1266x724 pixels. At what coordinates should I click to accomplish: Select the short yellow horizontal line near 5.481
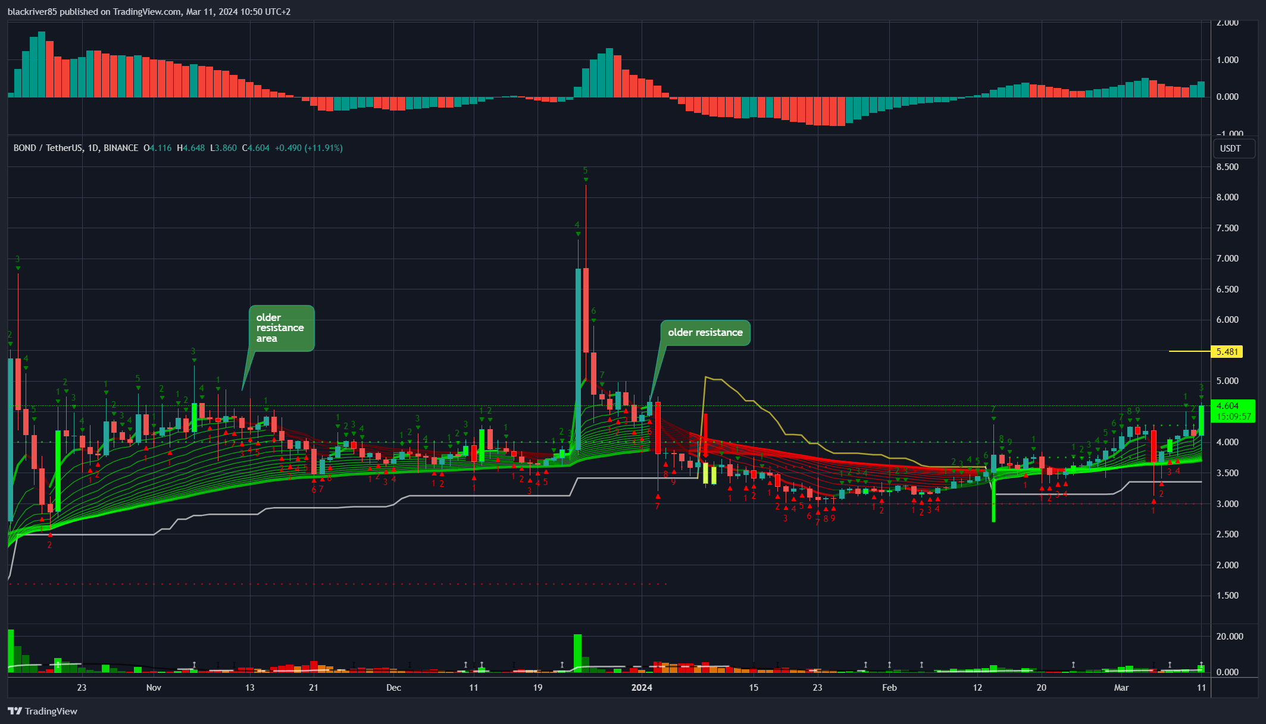click(x=1190, y=351)
